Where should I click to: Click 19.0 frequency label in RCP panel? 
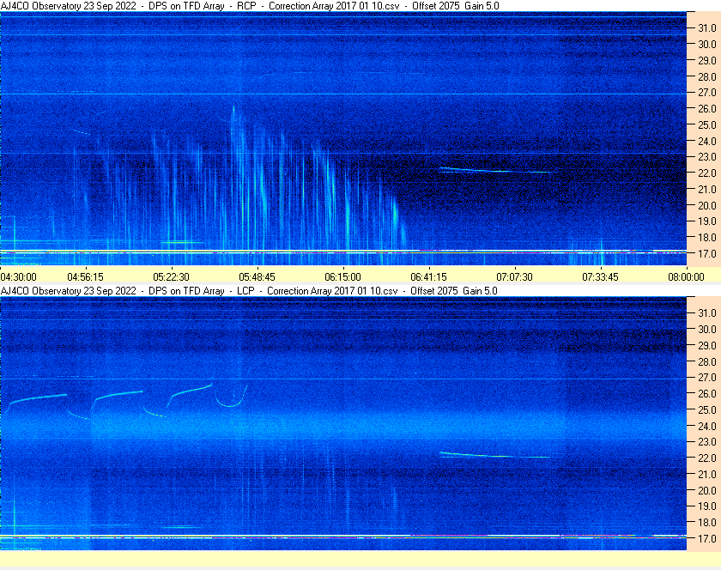click(707, 221)
